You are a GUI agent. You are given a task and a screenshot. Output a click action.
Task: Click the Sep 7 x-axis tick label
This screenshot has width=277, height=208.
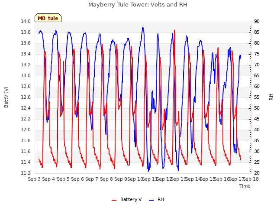(x=92, y=179)
